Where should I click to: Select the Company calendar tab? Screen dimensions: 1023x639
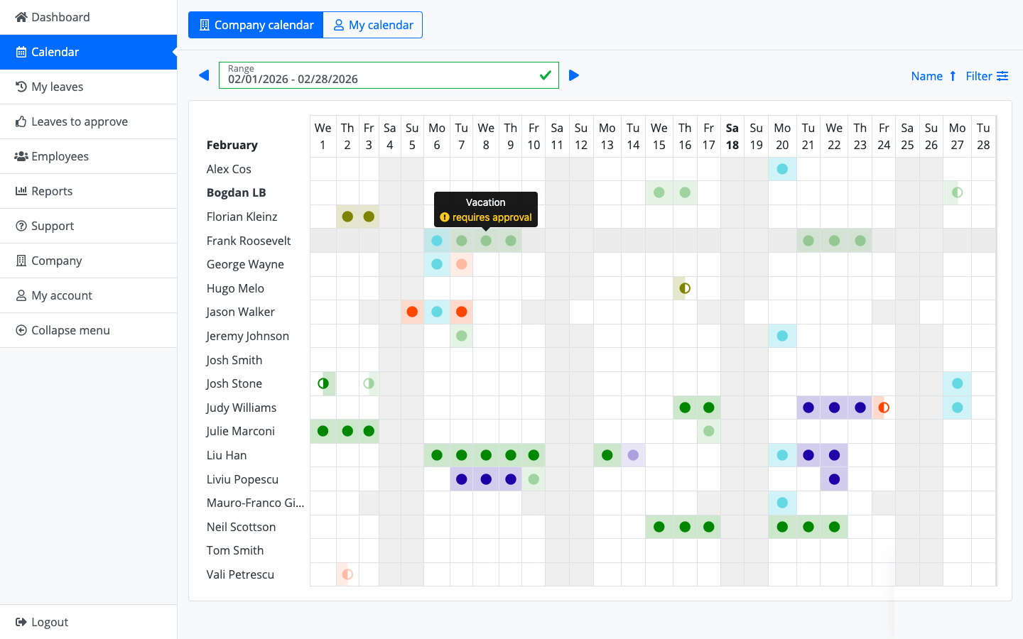click(x=256, y=25)
